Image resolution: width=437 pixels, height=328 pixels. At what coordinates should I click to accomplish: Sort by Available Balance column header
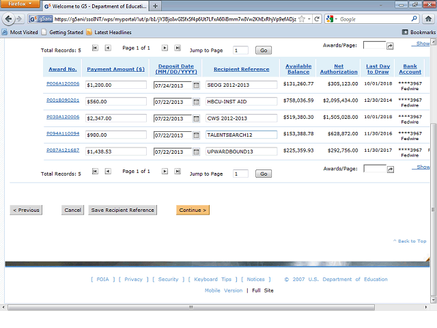click(298, 69)
